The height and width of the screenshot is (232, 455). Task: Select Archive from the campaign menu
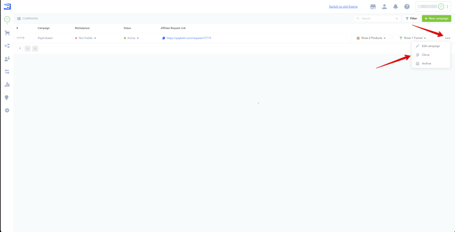click(x=426, y=63)
